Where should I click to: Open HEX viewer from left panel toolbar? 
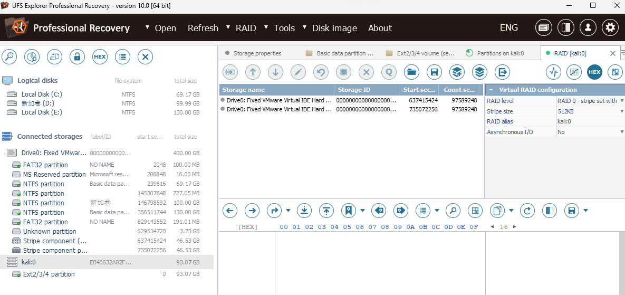click(x=100, y=56)
